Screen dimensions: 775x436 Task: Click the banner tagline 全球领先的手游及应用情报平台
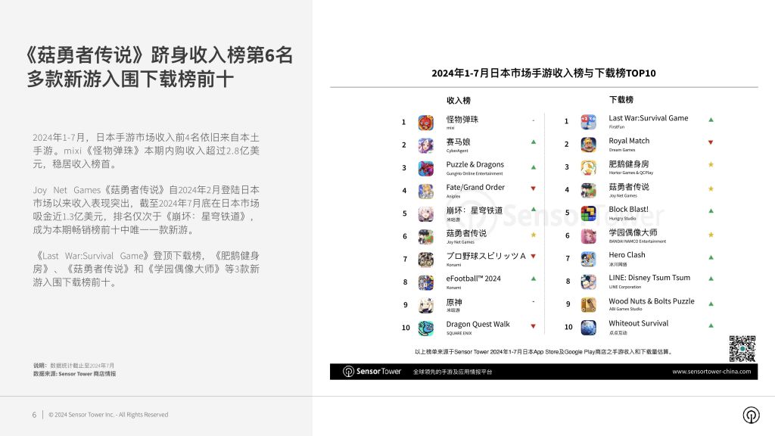coord(453,372)
